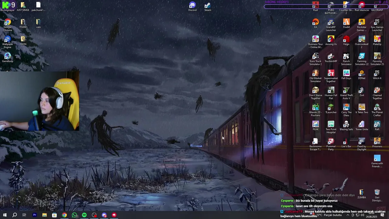This screenshot has width=389, height=219.
Task: Select the Old Market Simulator shortcut
Action: 315,76
